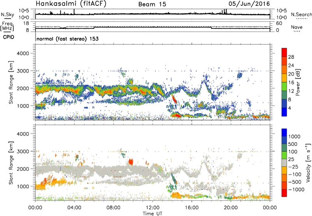Click the "28" tick on Power colorbar
The width and height of the screenshot is (312, 216).
(x=291, y=57)
